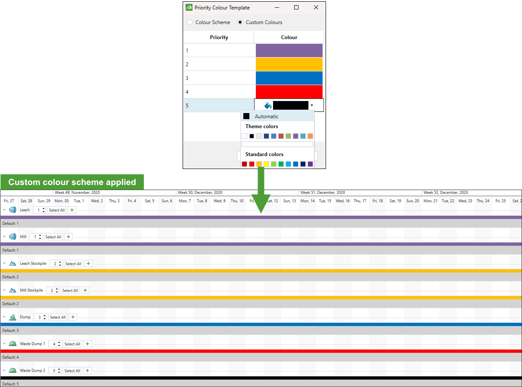522x387 pixels.
Task: Click the Leach process icon
Action: point(12,210)
